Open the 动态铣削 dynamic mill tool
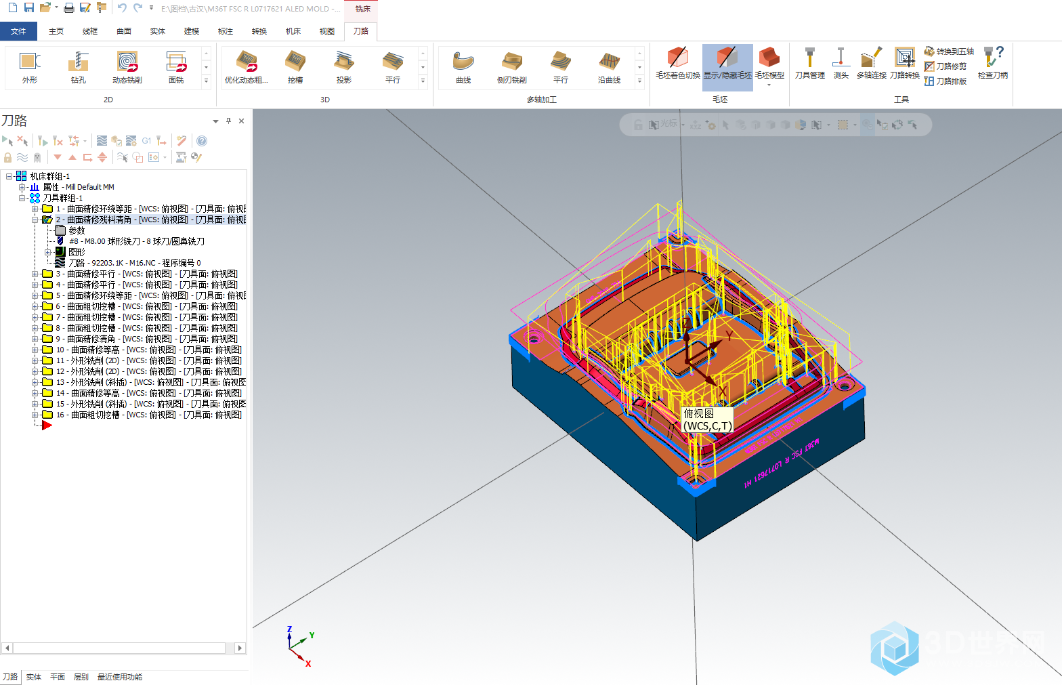The height and width of the screenshot is (685, 1062). coord(127,67)
